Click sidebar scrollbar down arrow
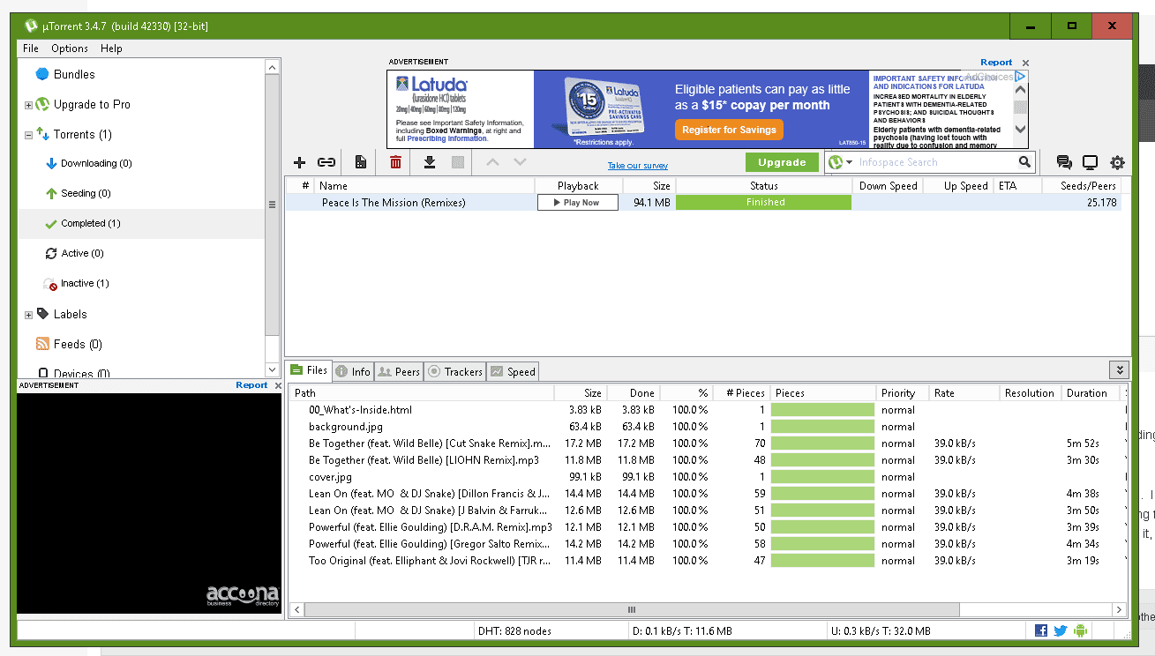This screenshot has width=1155, height=656. click(x=273, y=370)
